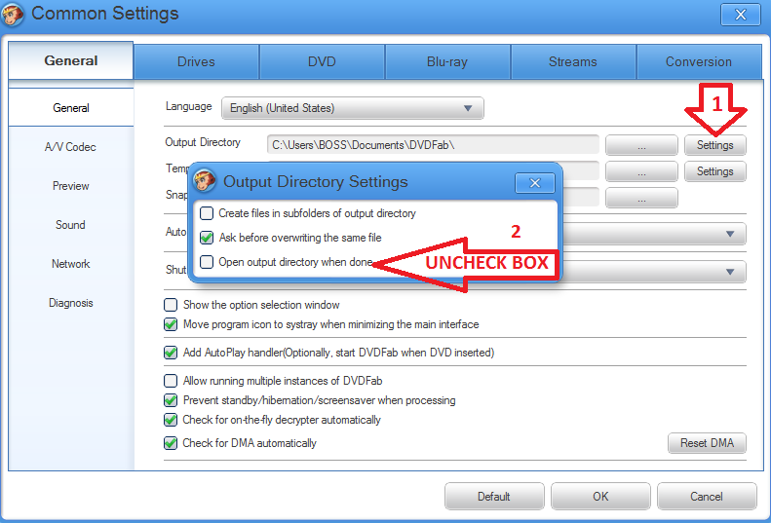The width and height of the screenshot is (771, 523).
Task: Enable Show the option selection window
Action: click(171, 305)
